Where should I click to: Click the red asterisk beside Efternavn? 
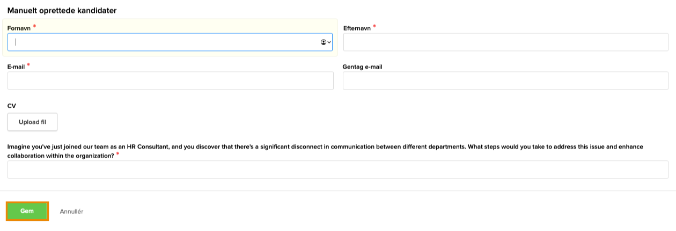[x=374, y=26]
